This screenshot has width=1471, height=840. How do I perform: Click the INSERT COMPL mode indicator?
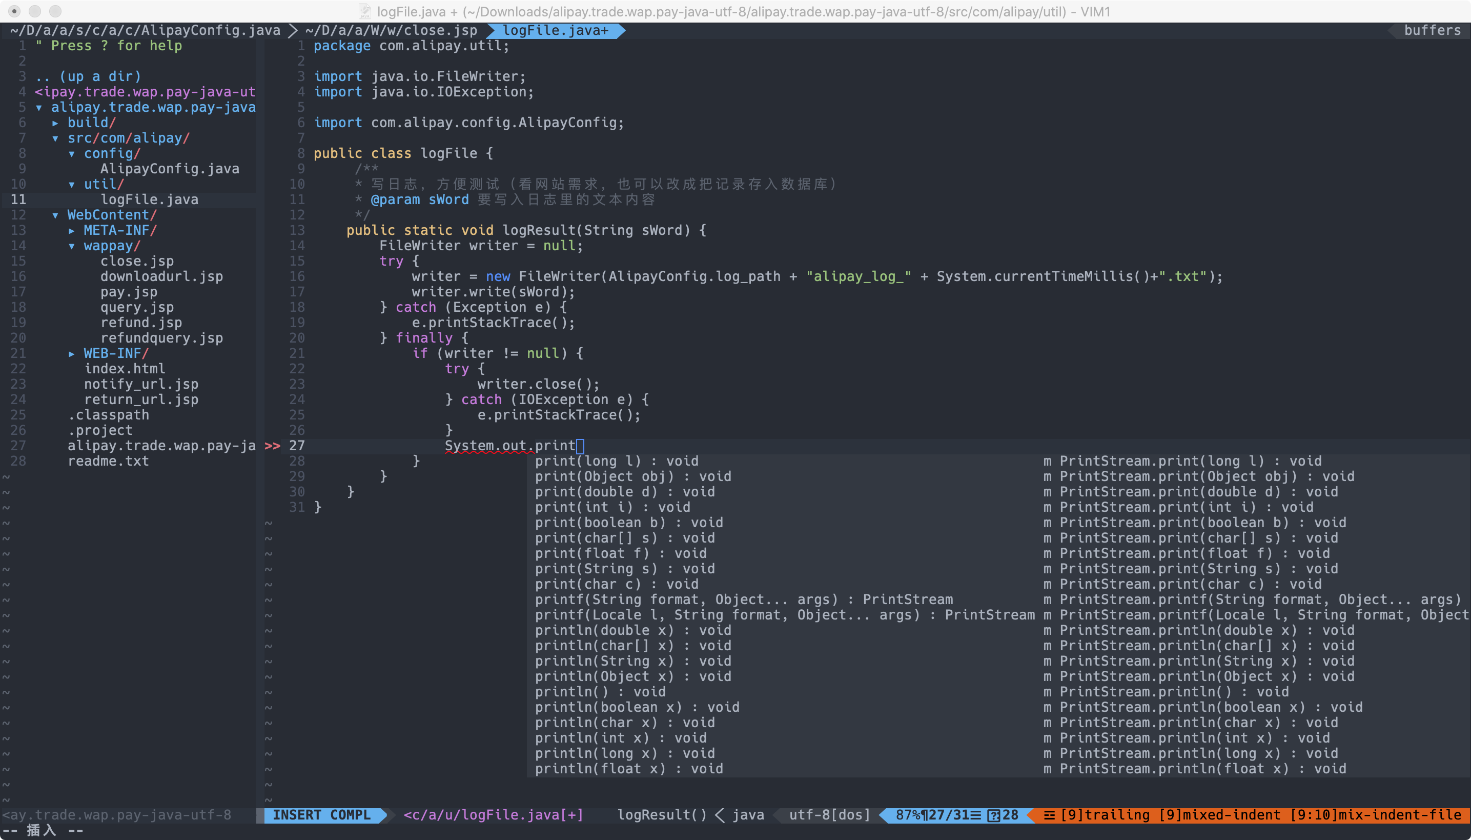322,815
